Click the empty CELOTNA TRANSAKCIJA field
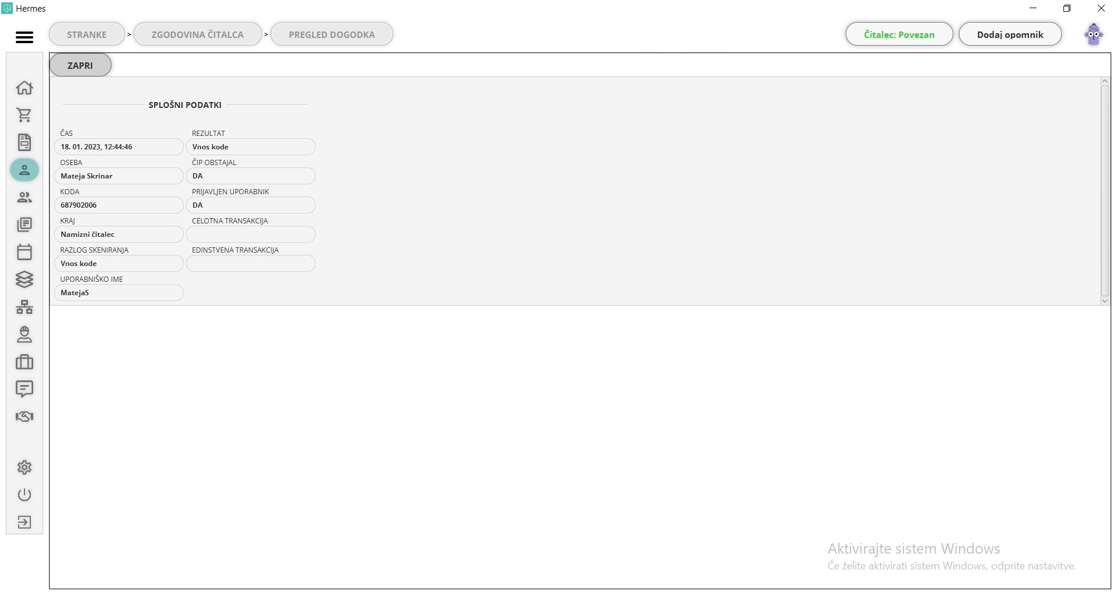Viewport: 1120px width, 598px height. point(251,235)
